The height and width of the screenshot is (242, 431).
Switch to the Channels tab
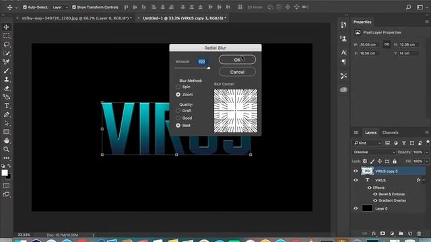(x=390, y=132)
